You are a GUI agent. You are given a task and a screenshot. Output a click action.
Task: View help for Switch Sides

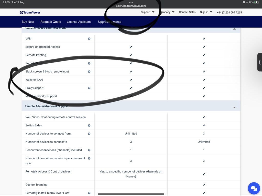89,125
